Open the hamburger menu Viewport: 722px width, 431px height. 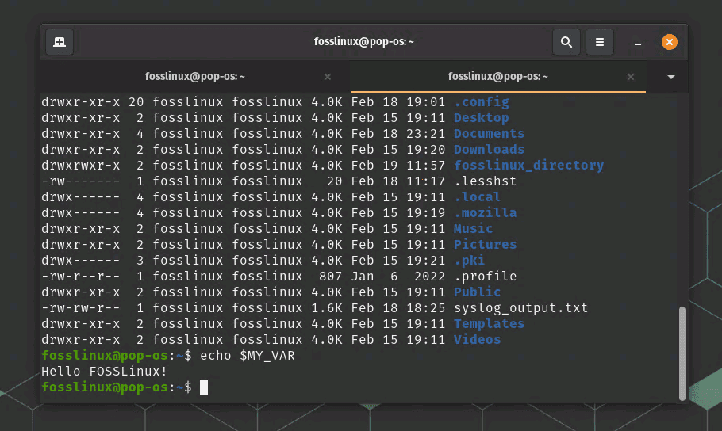point(600,42)
